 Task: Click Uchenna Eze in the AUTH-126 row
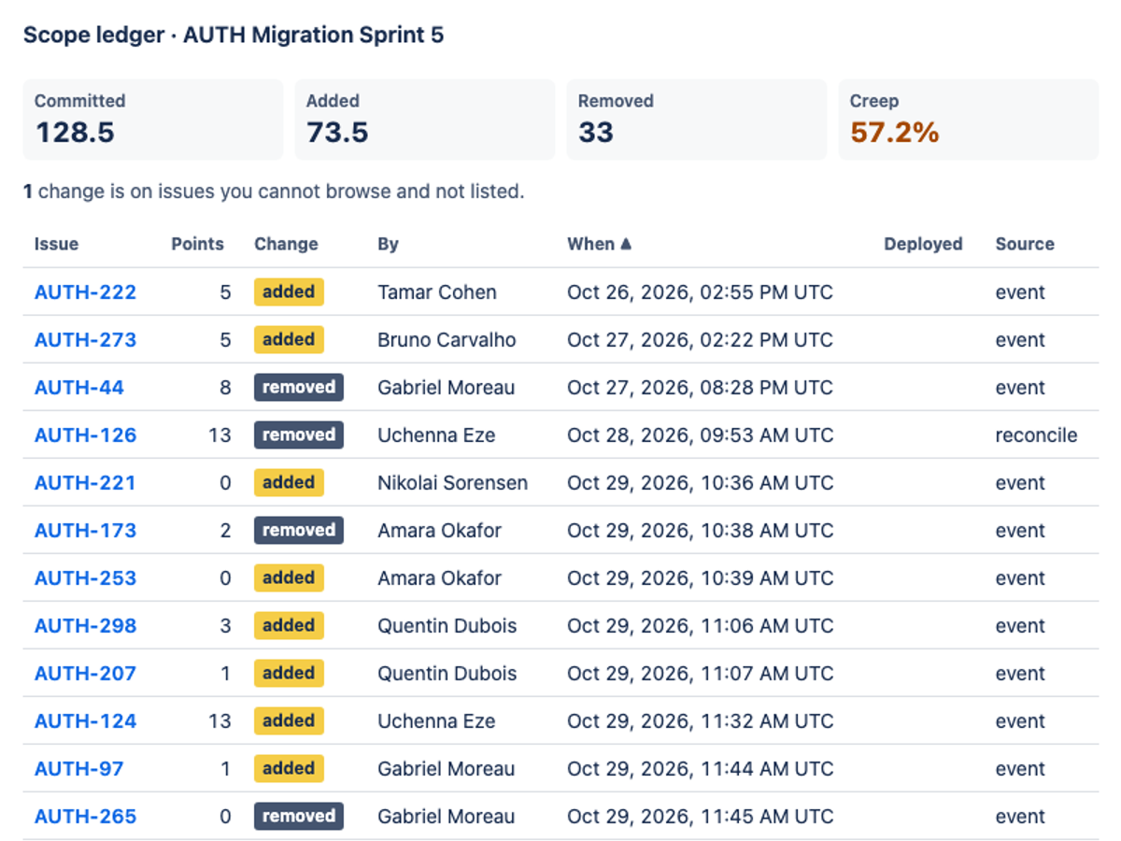click(x=436, y=435)
